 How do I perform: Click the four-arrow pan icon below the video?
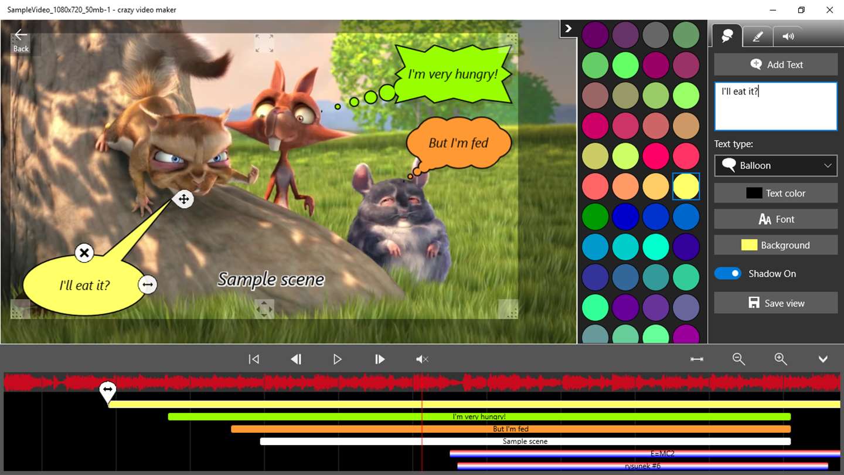click(x=264, y=308)
